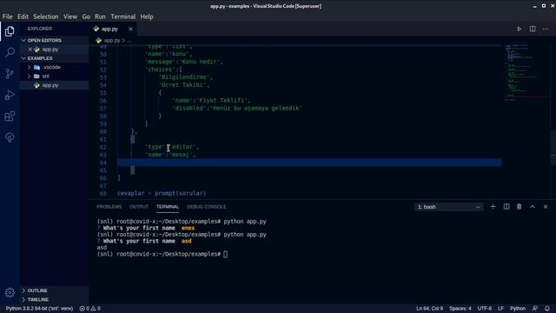Change language mode Python in status bar

coord(518,309)
